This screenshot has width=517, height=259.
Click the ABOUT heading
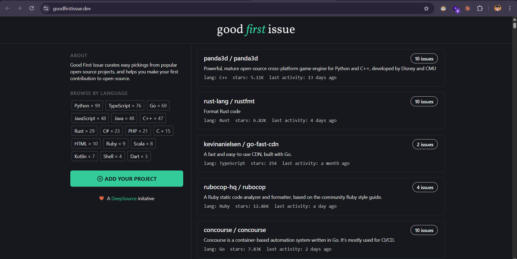tap(79, 55)
